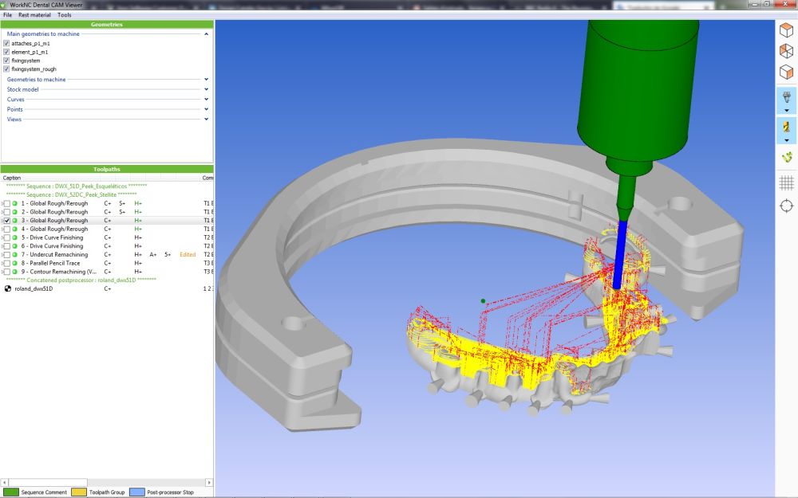
Task: Select the right face cube view icon
Action: (x=786, y=72)
